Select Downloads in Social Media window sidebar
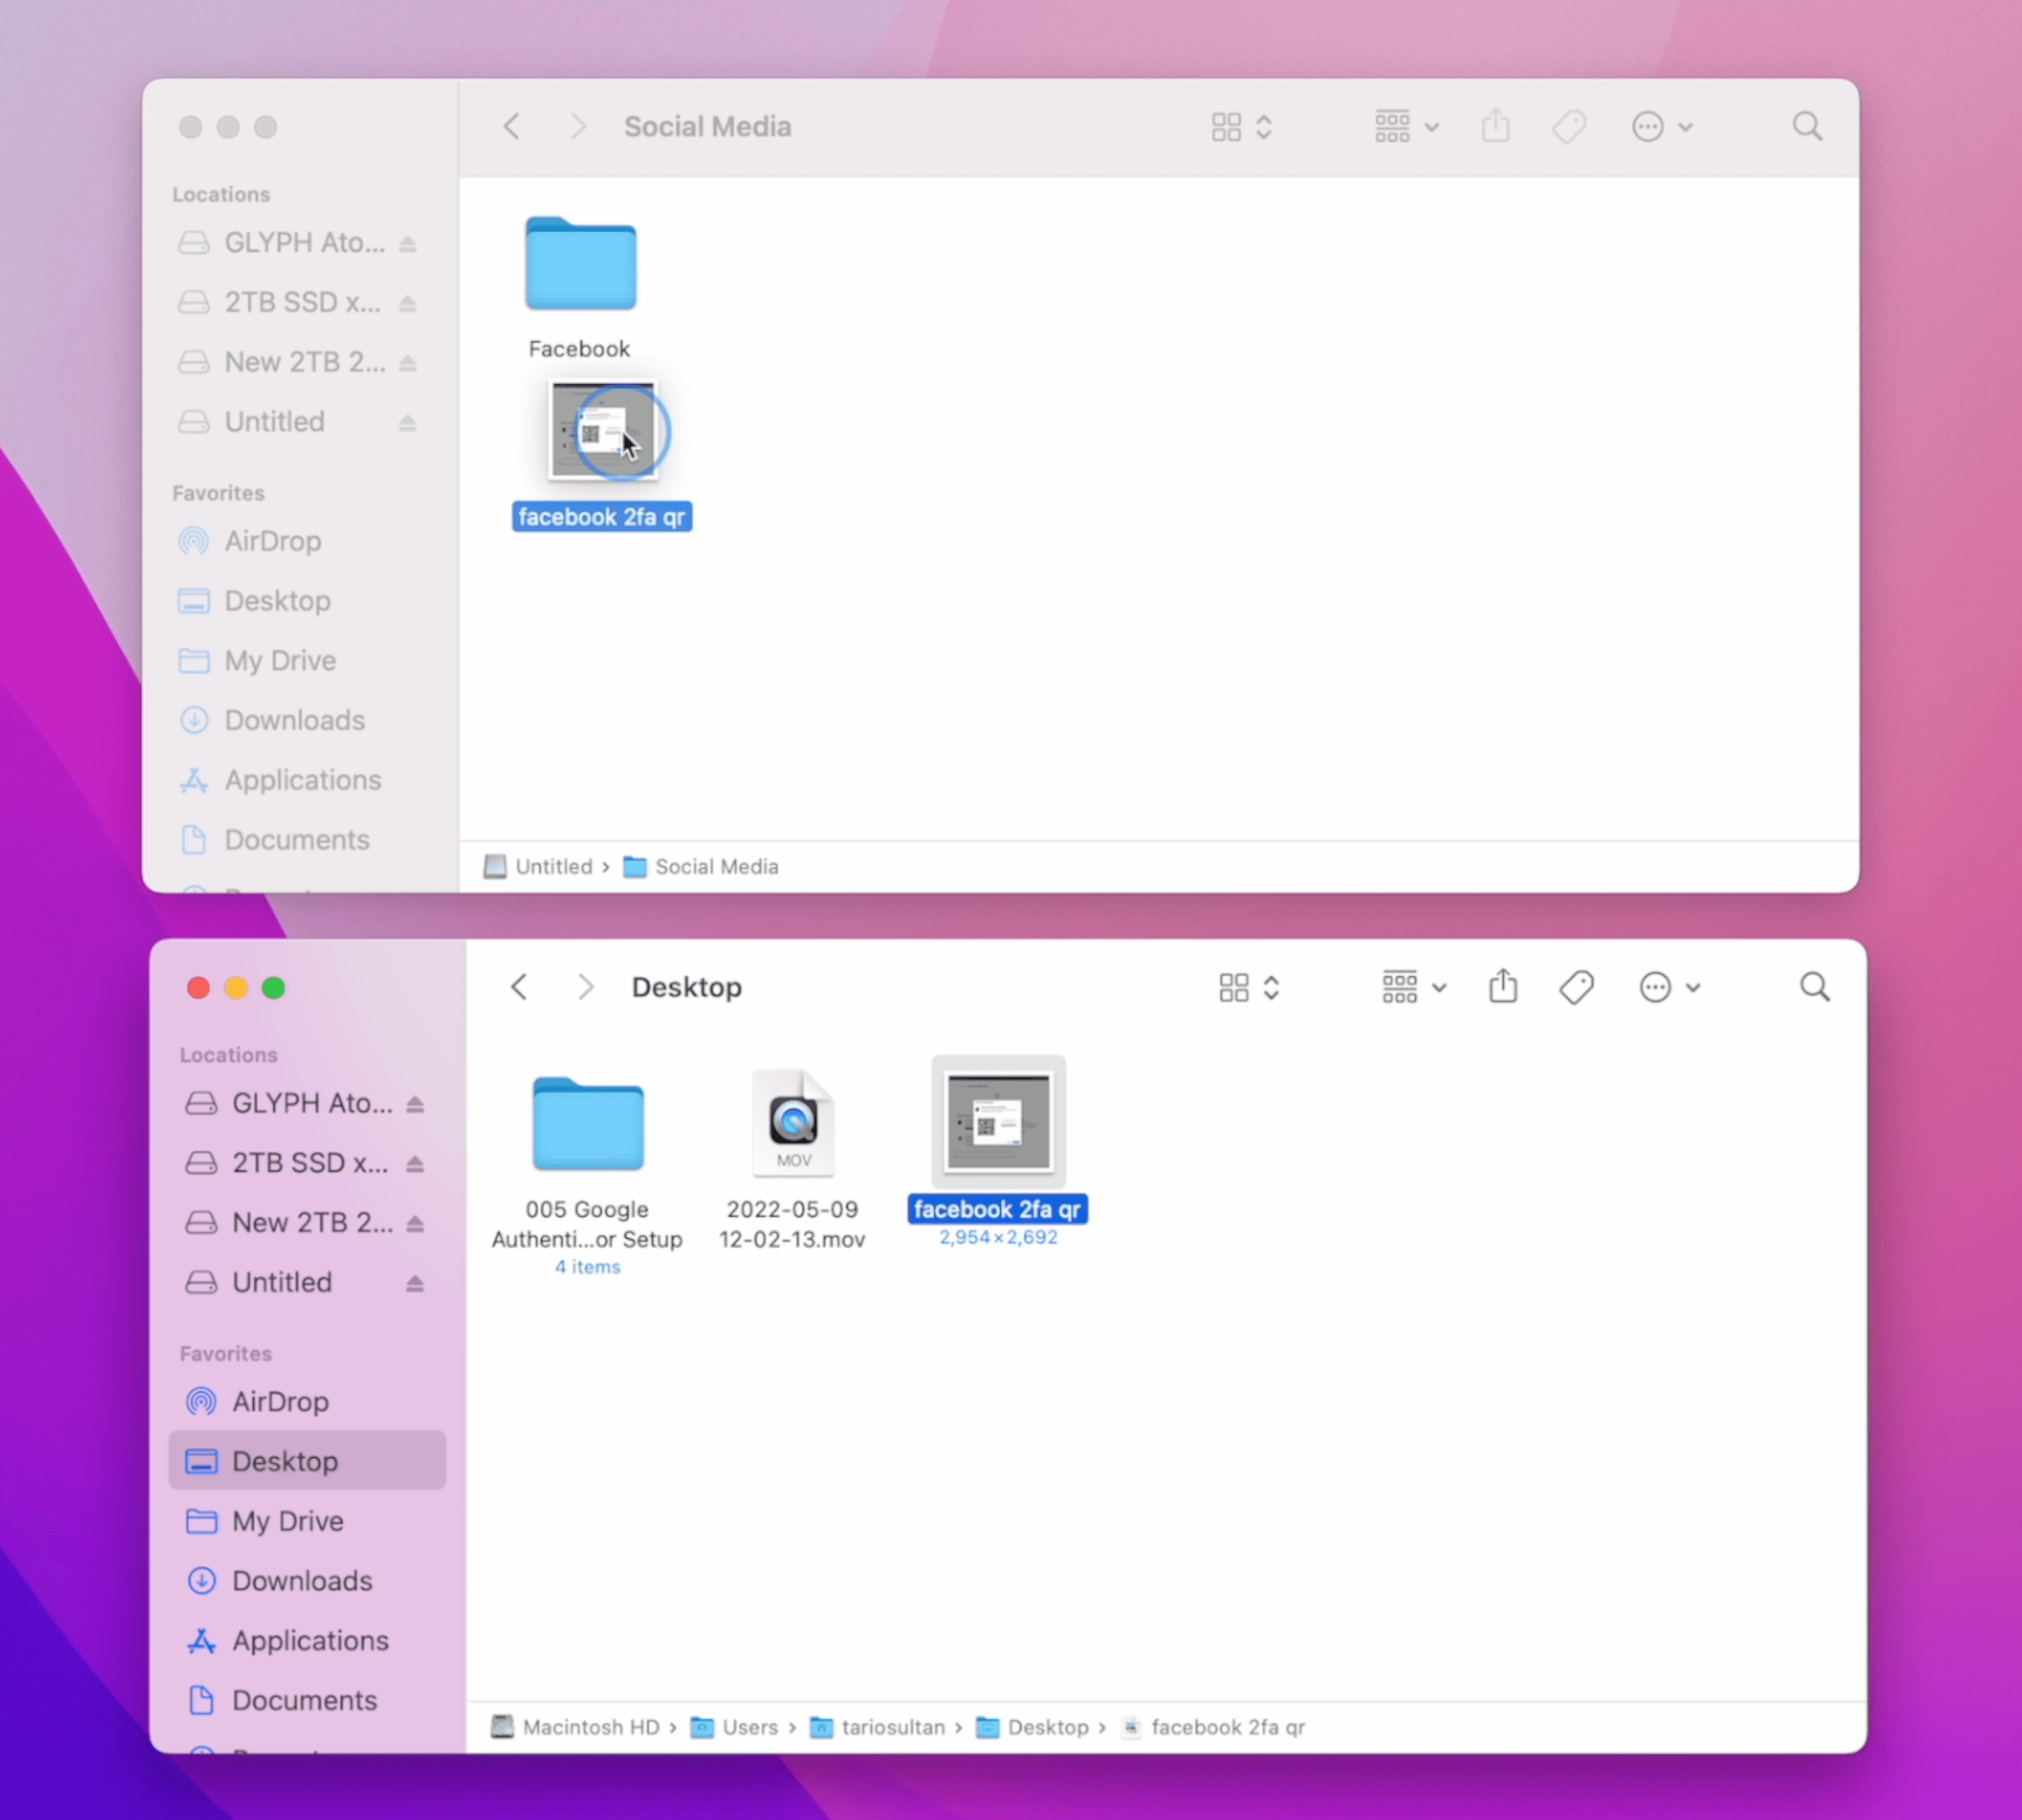The width and height of the screenshot is (2022, 1820). pyautogui.click(x=300, y=720)
